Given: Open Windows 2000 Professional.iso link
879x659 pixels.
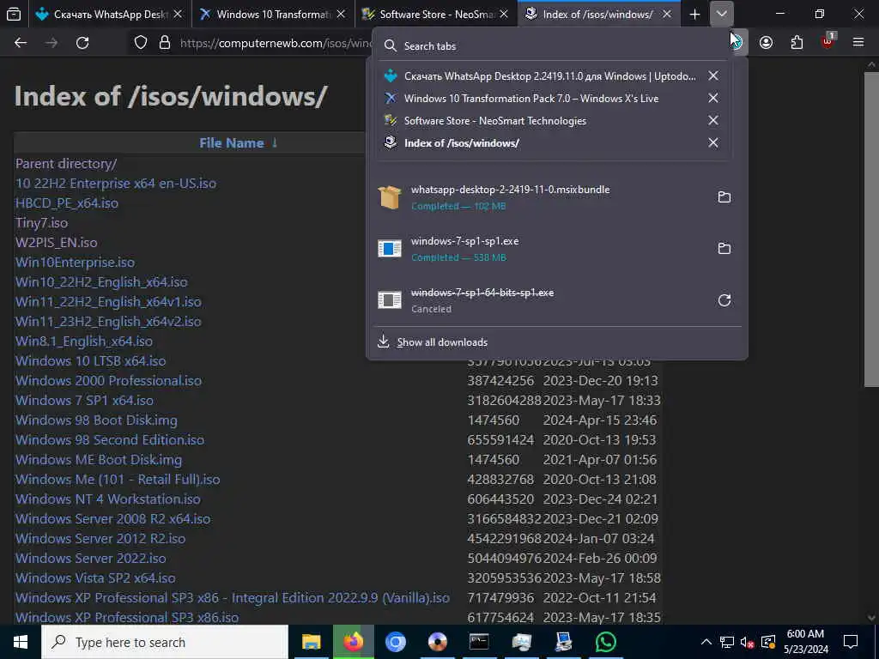Looking at the screenshot, I should (x=108, y=380).
